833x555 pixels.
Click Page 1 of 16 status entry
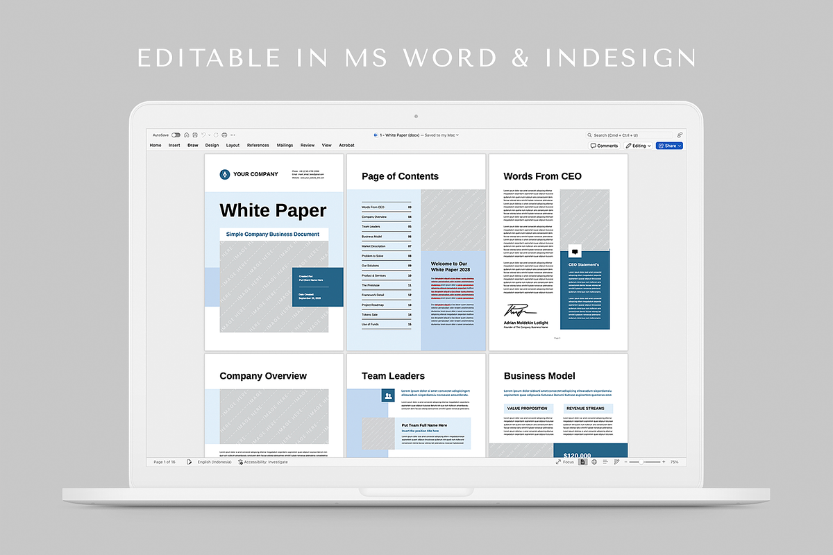pyautogui.click(x=164, y=462)
